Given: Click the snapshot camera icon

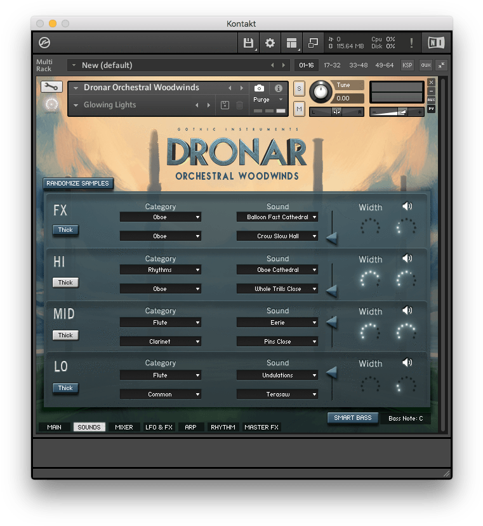Looking at the screenshot, I should click(259, 88).
